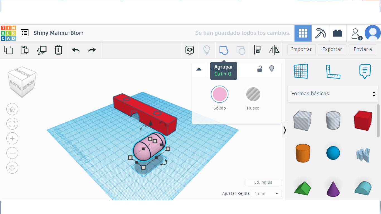
Task: Redo the last action
Action: click(x=92, y=50)
